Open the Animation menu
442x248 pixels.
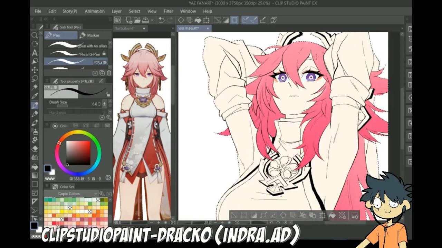(95, 11)
